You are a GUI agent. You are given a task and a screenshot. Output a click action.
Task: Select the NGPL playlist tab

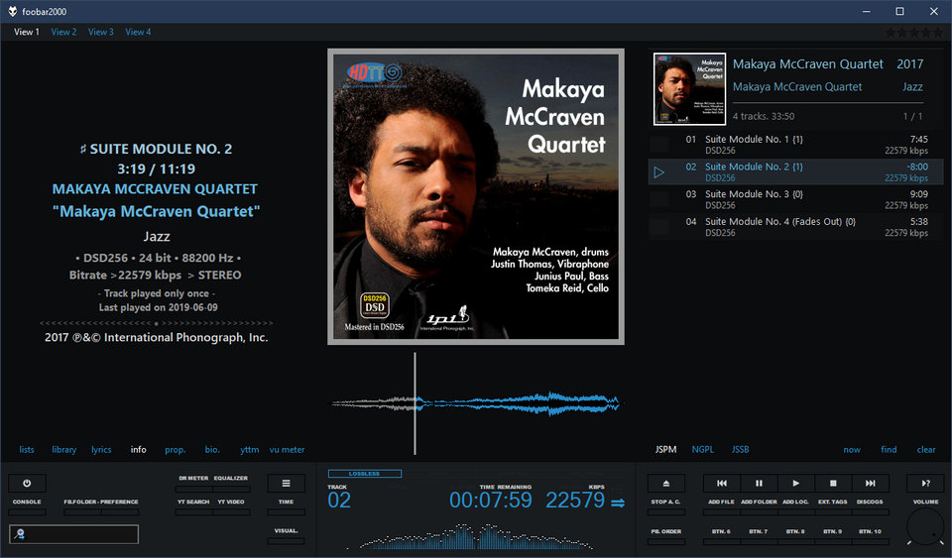click(703, 449)
